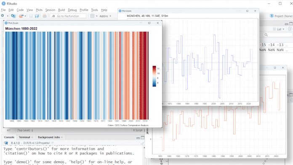Click the Project: (None) button

click(x=281, y=16)
